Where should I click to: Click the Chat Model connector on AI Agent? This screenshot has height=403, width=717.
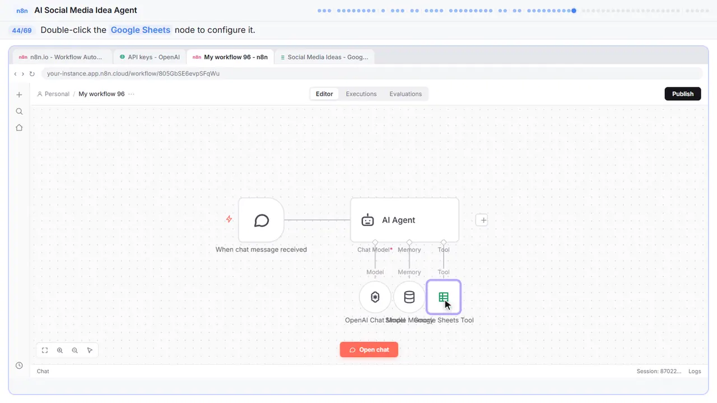(x=375, y=242)
